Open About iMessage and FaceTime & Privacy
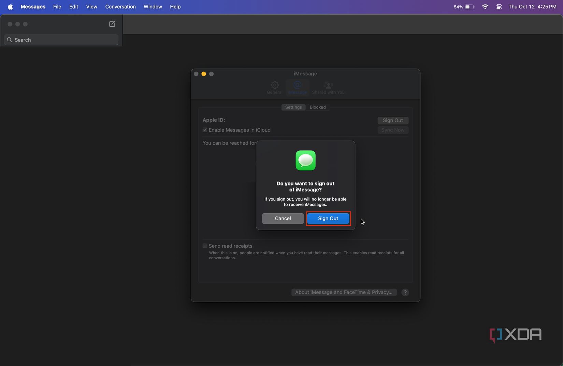Screen dimensions: 563x366 [344, 292]
